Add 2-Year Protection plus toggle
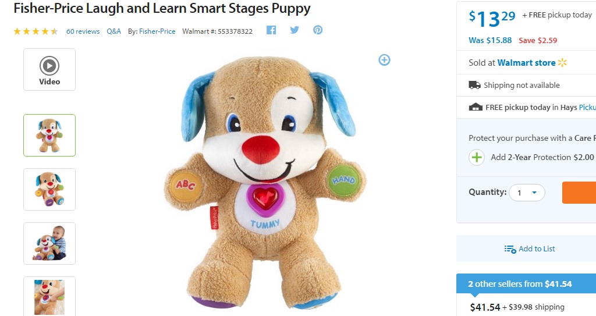 point(477,157)
